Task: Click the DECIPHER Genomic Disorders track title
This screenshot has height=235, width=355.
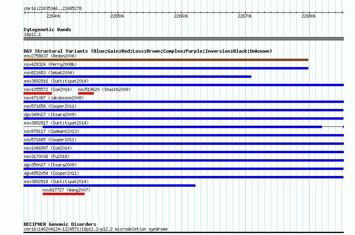Action: tap(60, 224)
